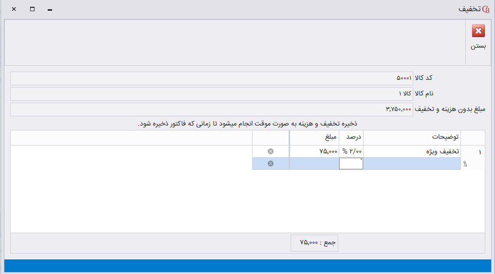Click the کد کالا field showing ۵۰۰۰۱
The width and height of the screenshot is (495, 274).
[212, 78]
